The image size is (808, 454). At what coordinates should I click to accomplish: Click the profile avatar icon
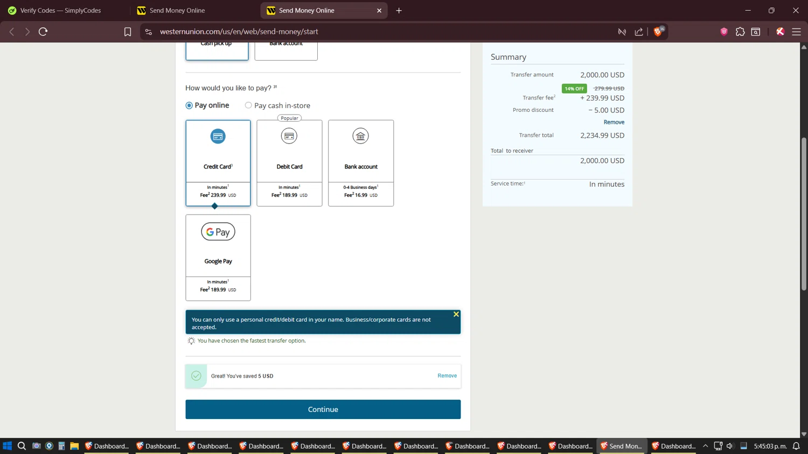[x=780, y=32]
